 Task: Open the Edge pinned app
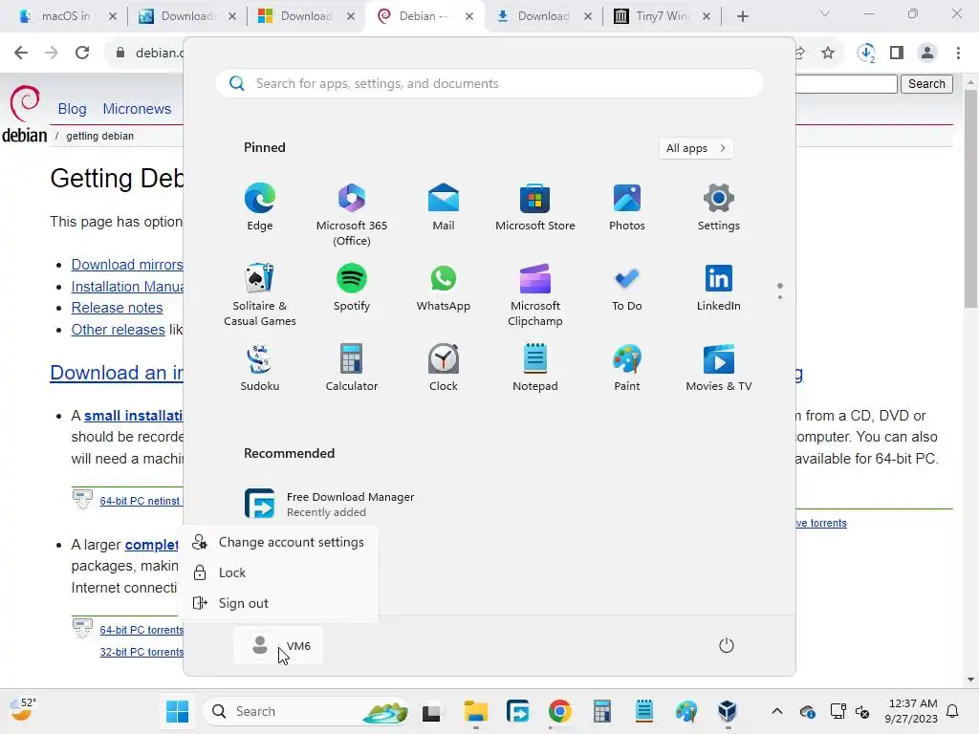(260, 207)
